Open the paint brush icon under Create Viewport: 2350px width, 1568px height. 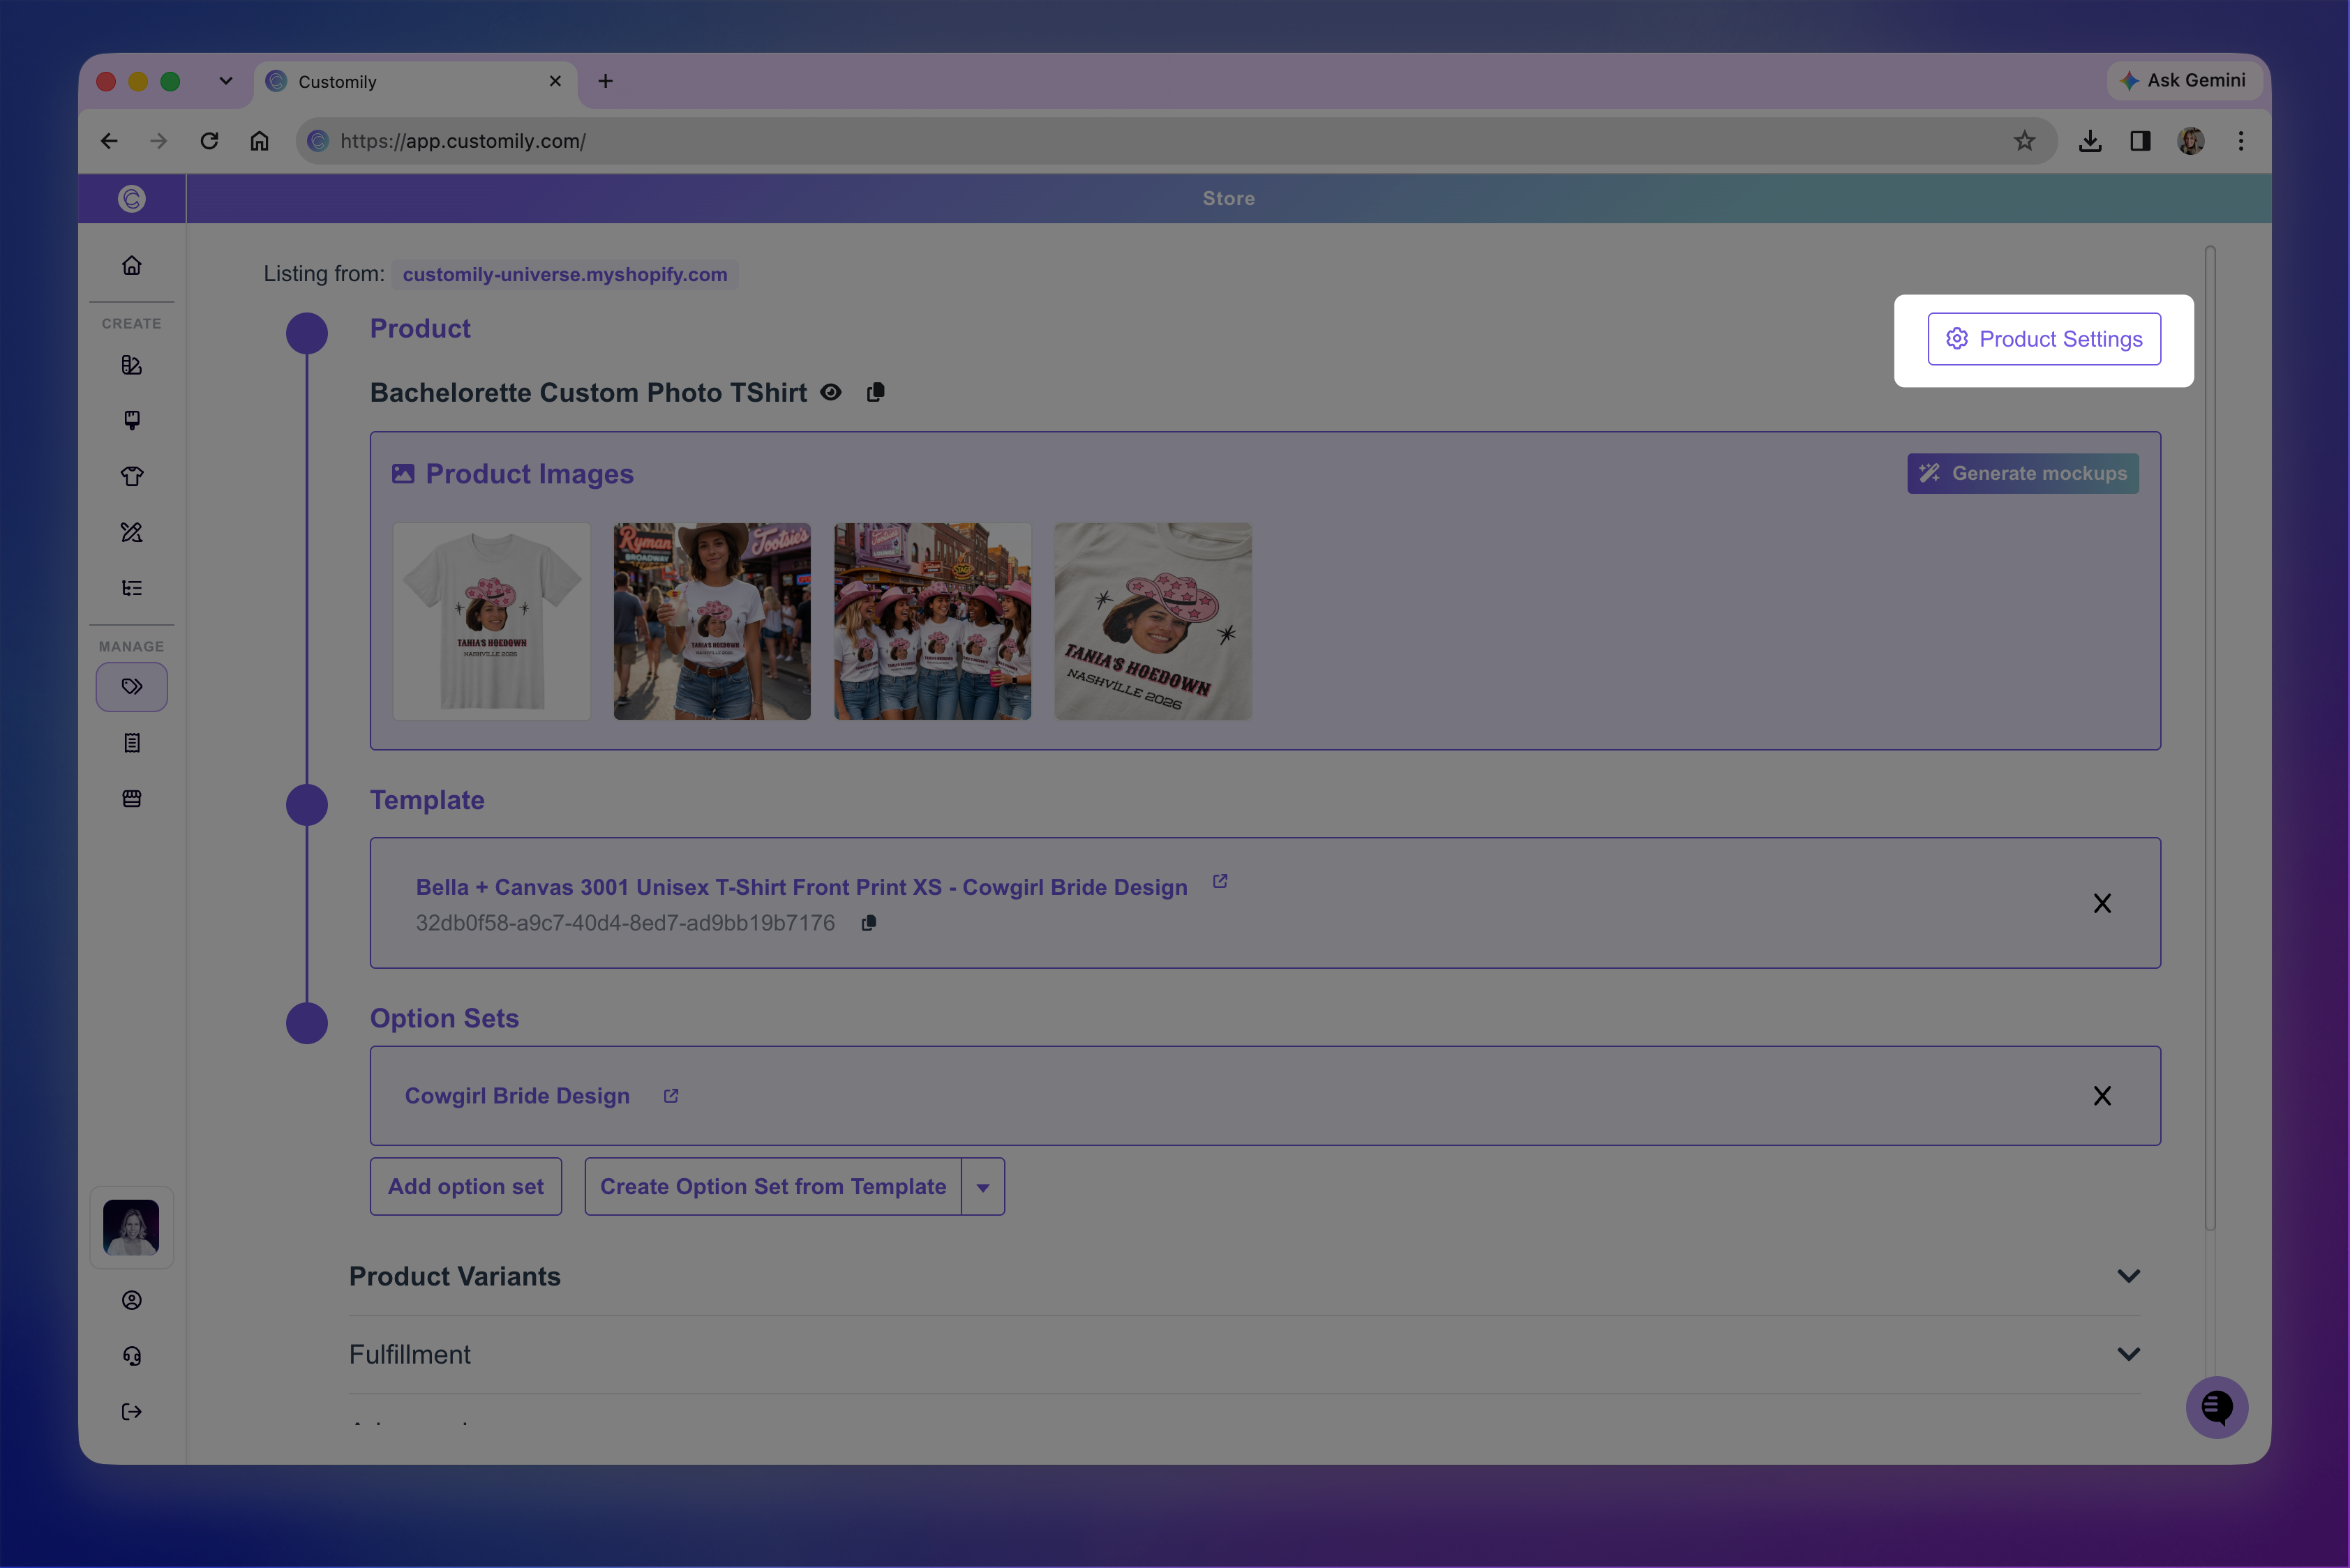[x=131, y=420]
